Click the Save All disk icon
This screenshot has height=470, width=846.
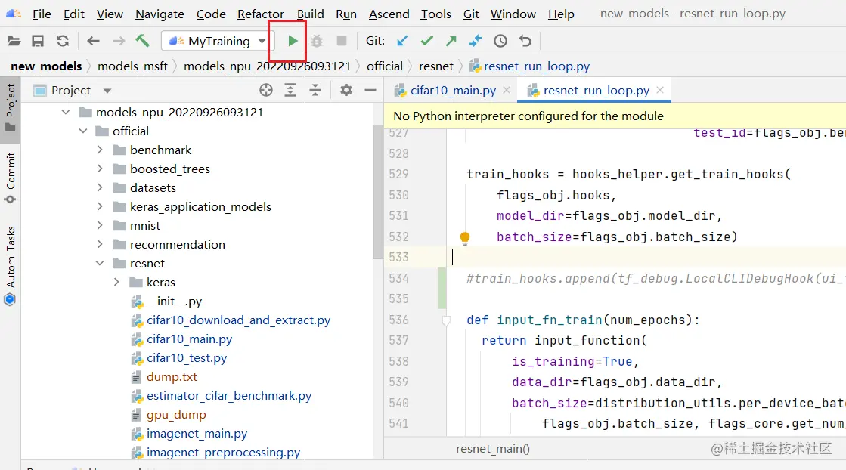pos(38,41)
